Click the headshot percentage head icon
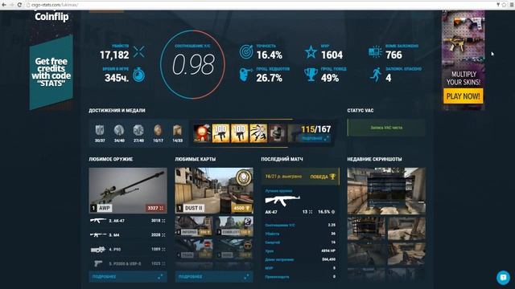The width and height of the screenshot is (515, 289). point(245,75)
